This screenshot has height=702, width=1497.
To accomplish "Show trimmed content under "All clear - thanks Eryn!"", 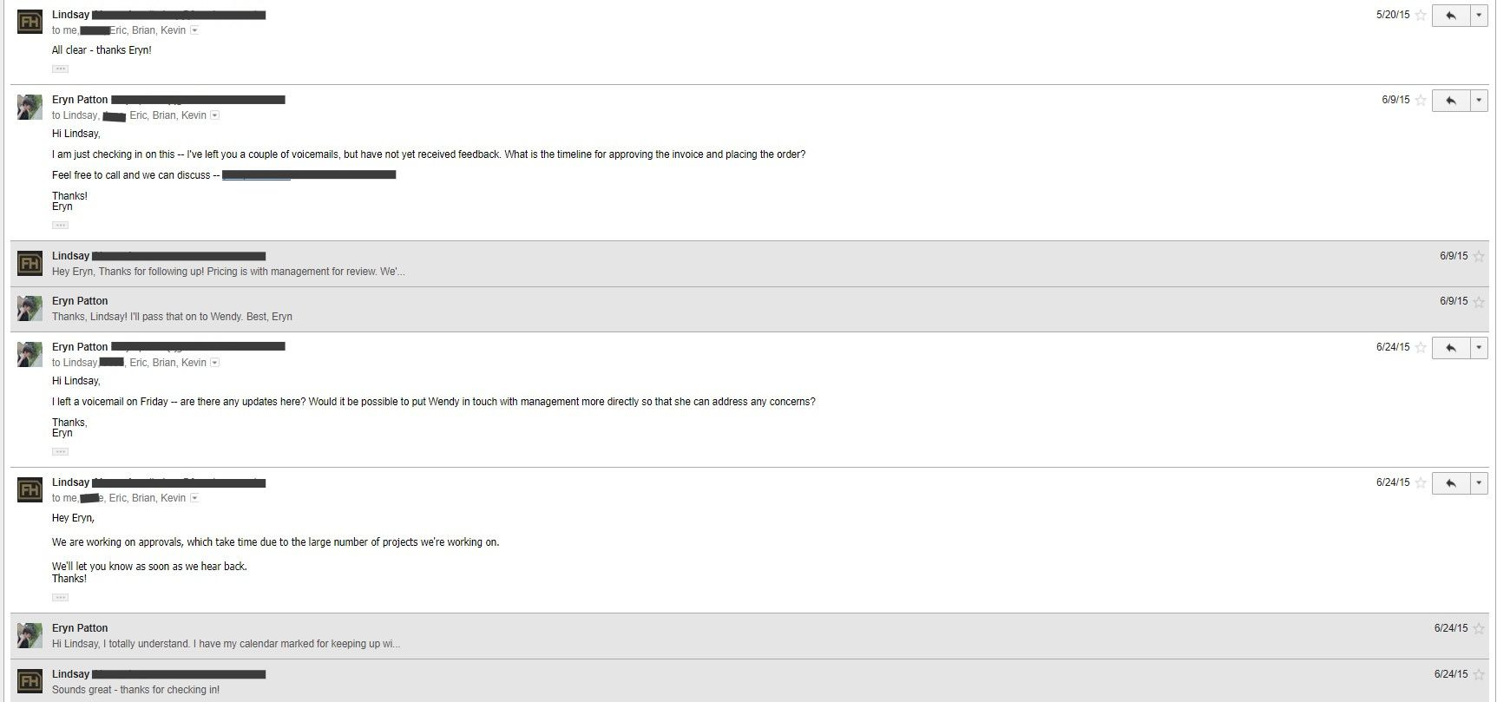I will (x=60, y=69).
